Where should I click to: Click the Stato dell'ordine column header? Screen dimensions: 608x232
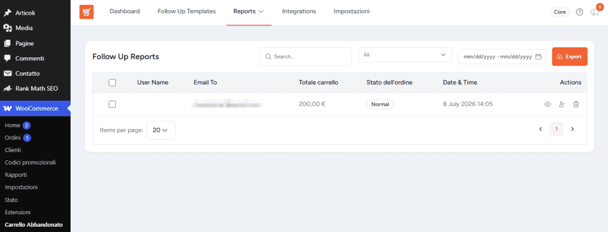click(x=389, y=82)
